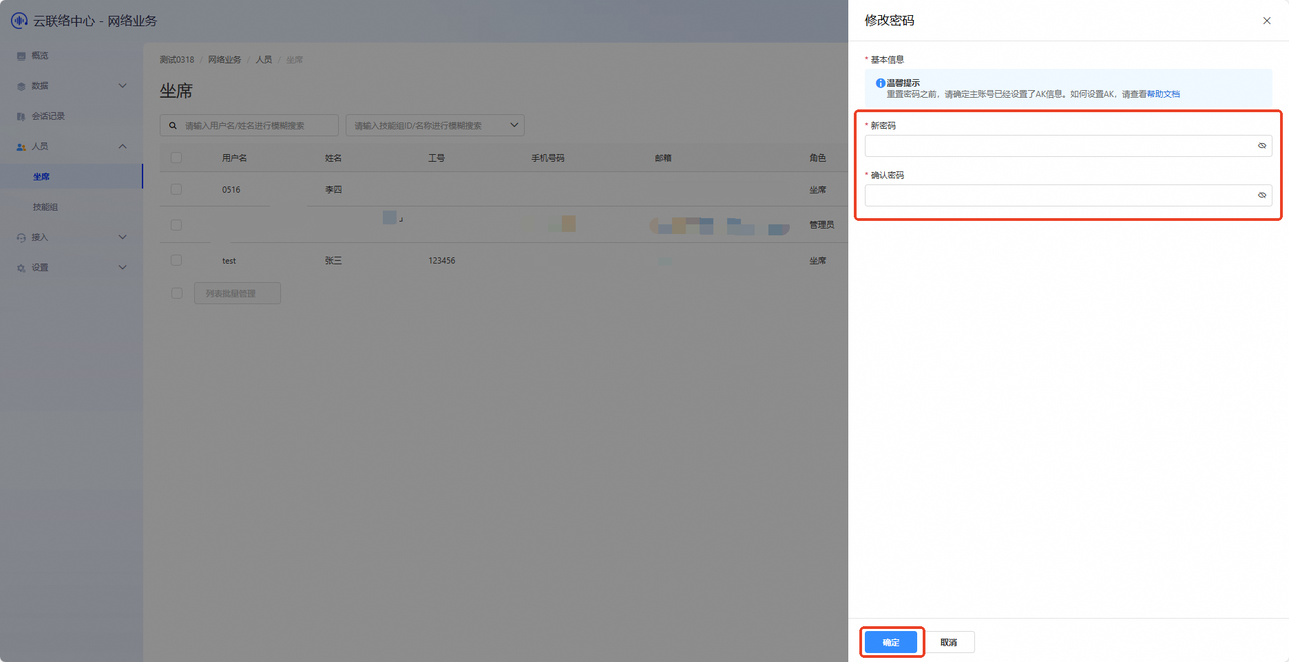Tick the select-all checkbox in table header
The height and width of the screenshot is (662, 1289).
click(x=176, y=158)
